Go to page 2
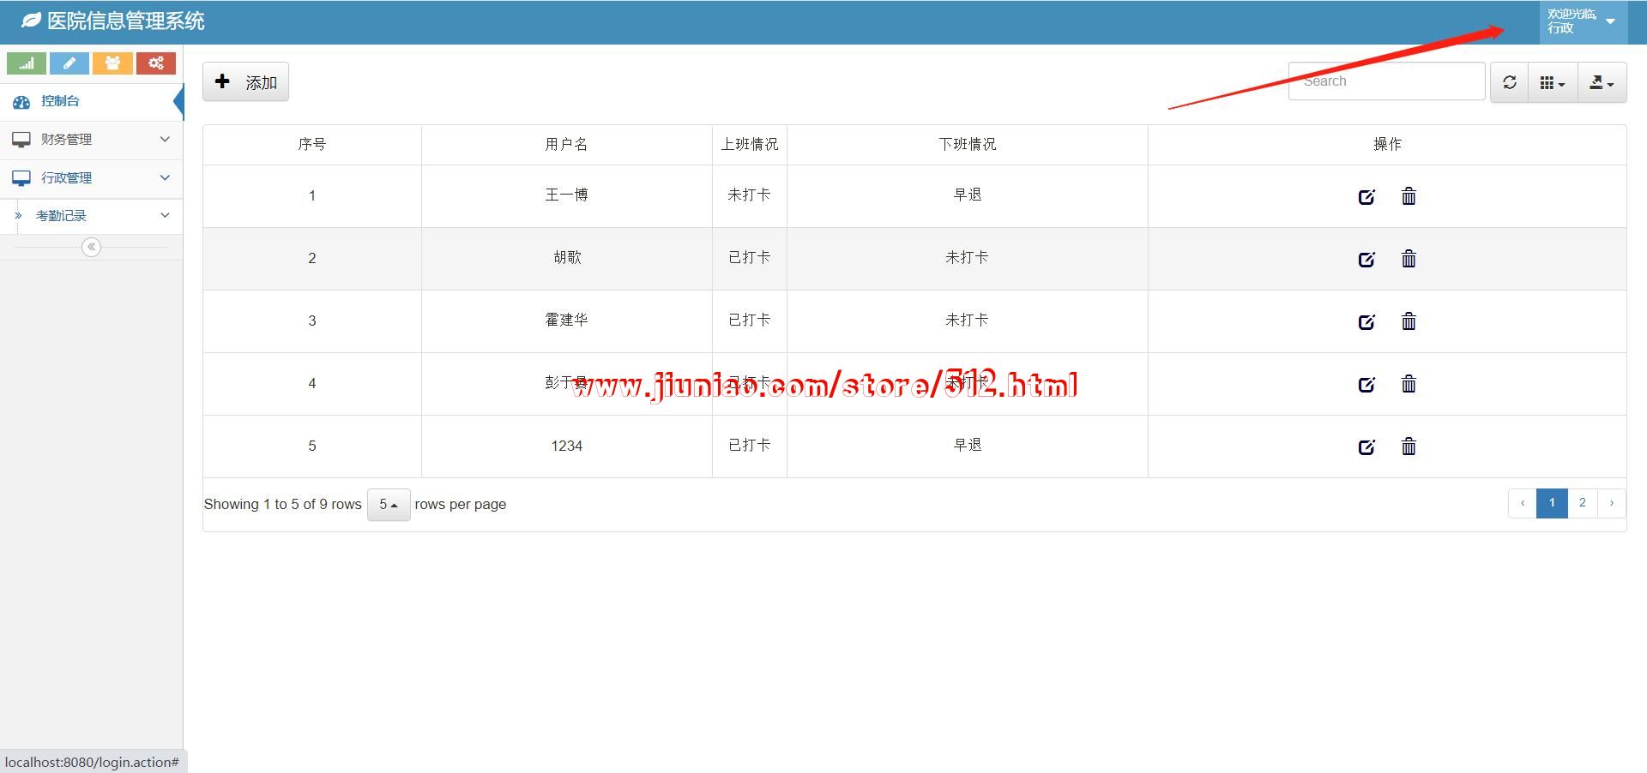This screenshot has height=773, width=1647. click(x=1582, y=503)
